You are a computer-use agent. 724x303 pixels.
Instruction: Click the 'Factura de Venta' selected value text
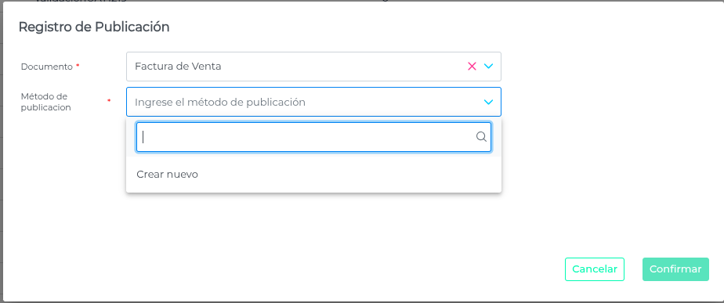point(178,67)
